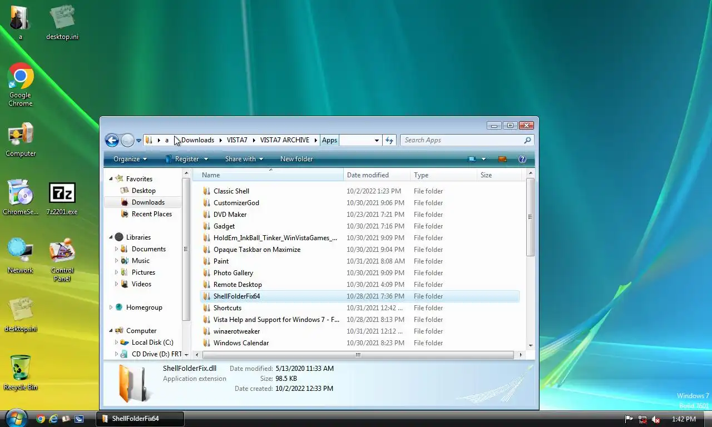Create a New folder

pos(296,159)
